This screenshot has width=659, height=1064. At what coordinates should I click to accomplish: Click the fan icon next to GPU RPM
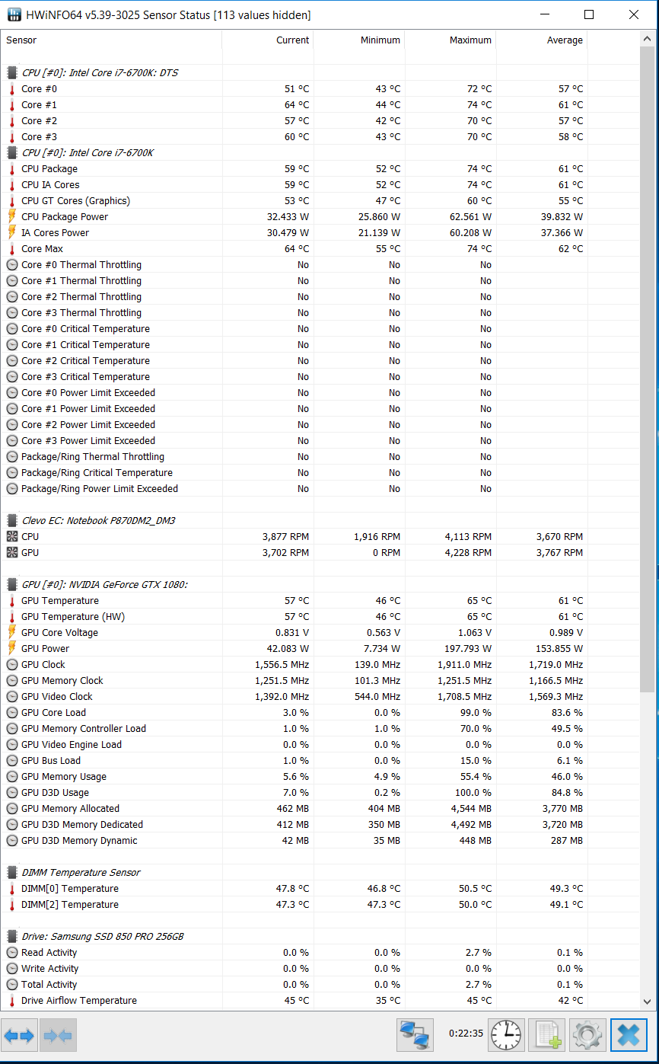(x=11, y=553)
